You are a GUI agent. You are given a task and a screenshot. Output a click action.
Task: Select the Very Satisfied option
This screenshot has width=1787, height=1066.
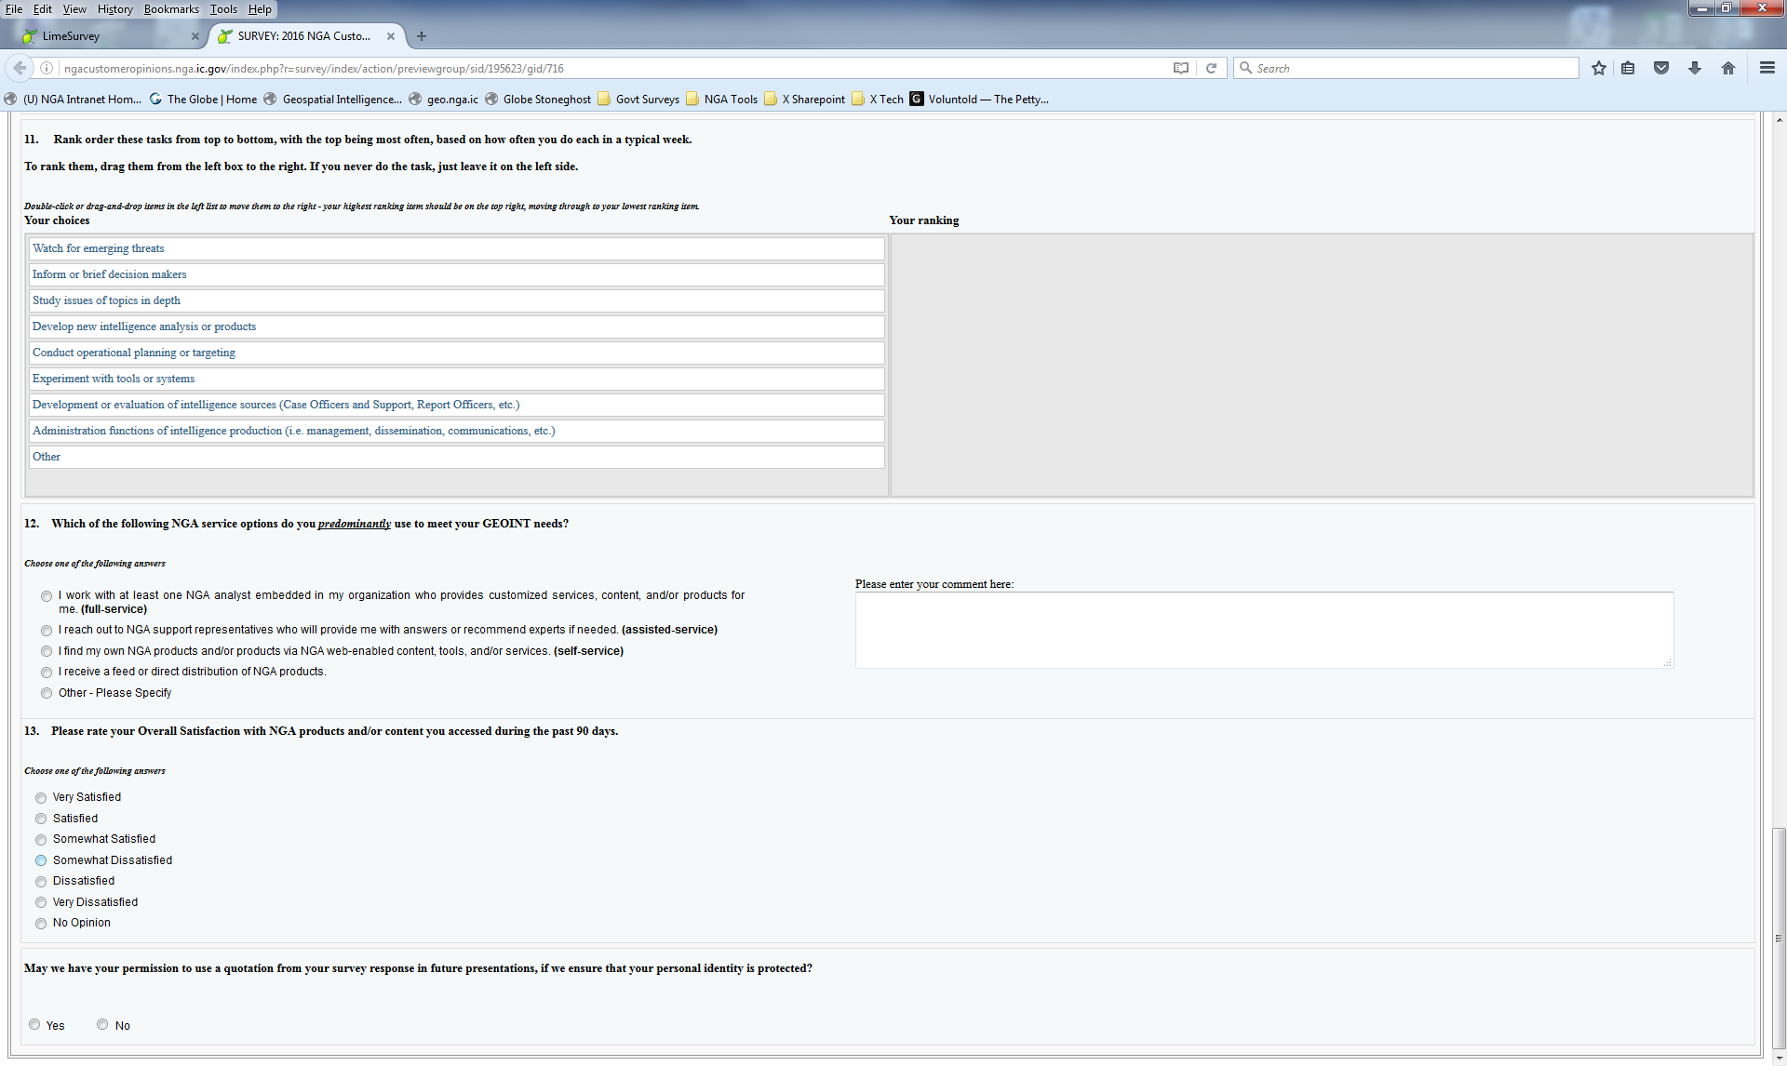[41, 798]
